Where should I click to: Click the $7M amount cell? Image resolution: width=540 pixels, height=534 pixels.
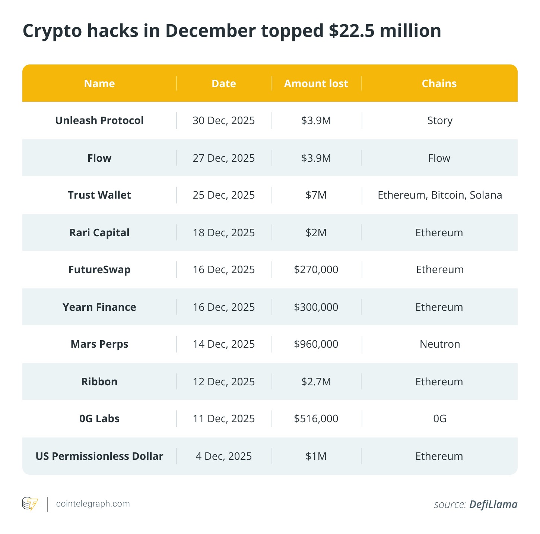pos(316,195)
